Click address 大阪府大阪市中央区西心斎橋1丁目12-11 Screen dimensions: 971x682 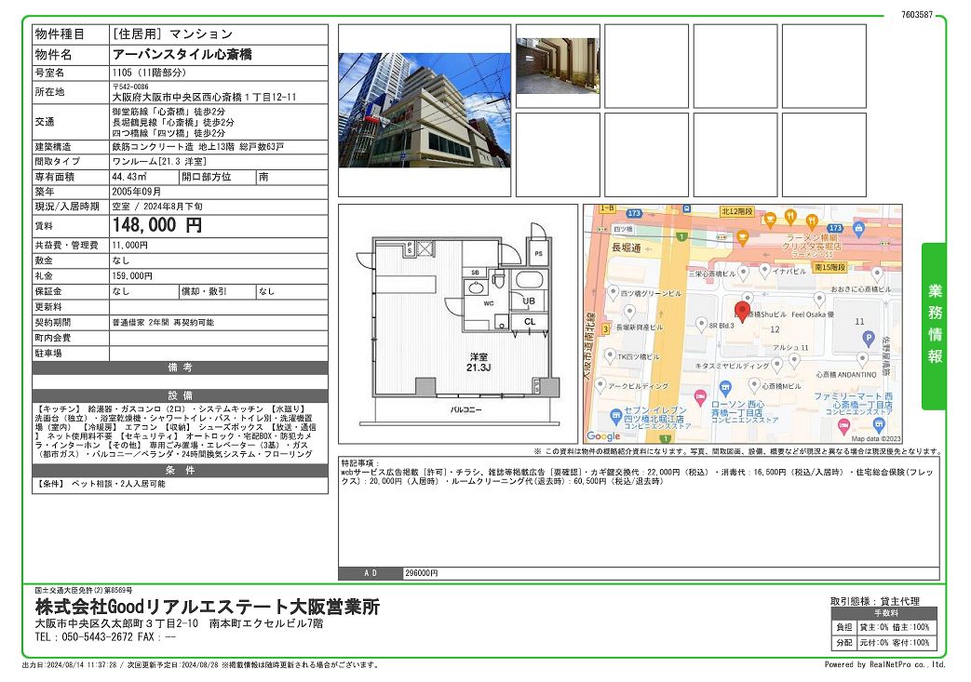coord(205,97)
